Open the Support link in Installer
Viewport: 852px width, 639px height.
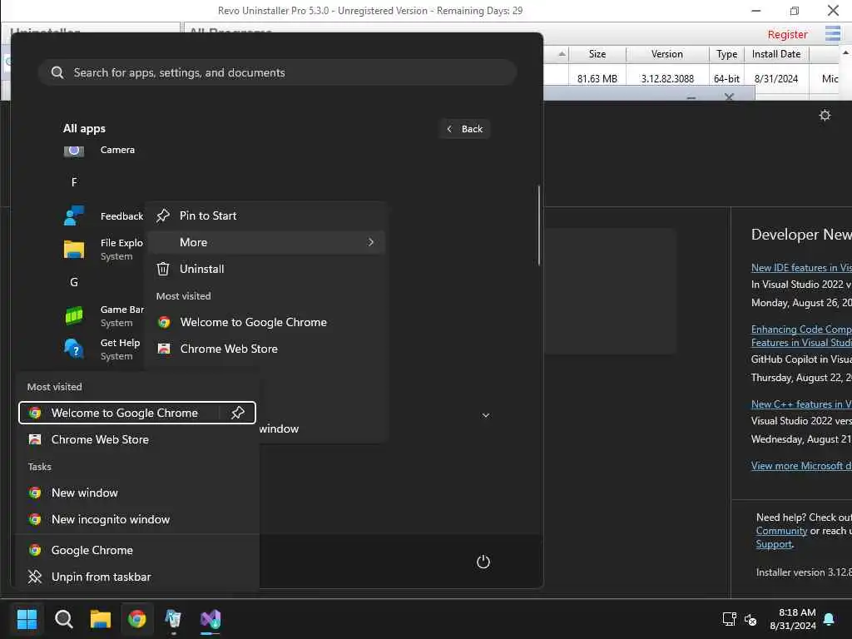[x=774, y=544]
